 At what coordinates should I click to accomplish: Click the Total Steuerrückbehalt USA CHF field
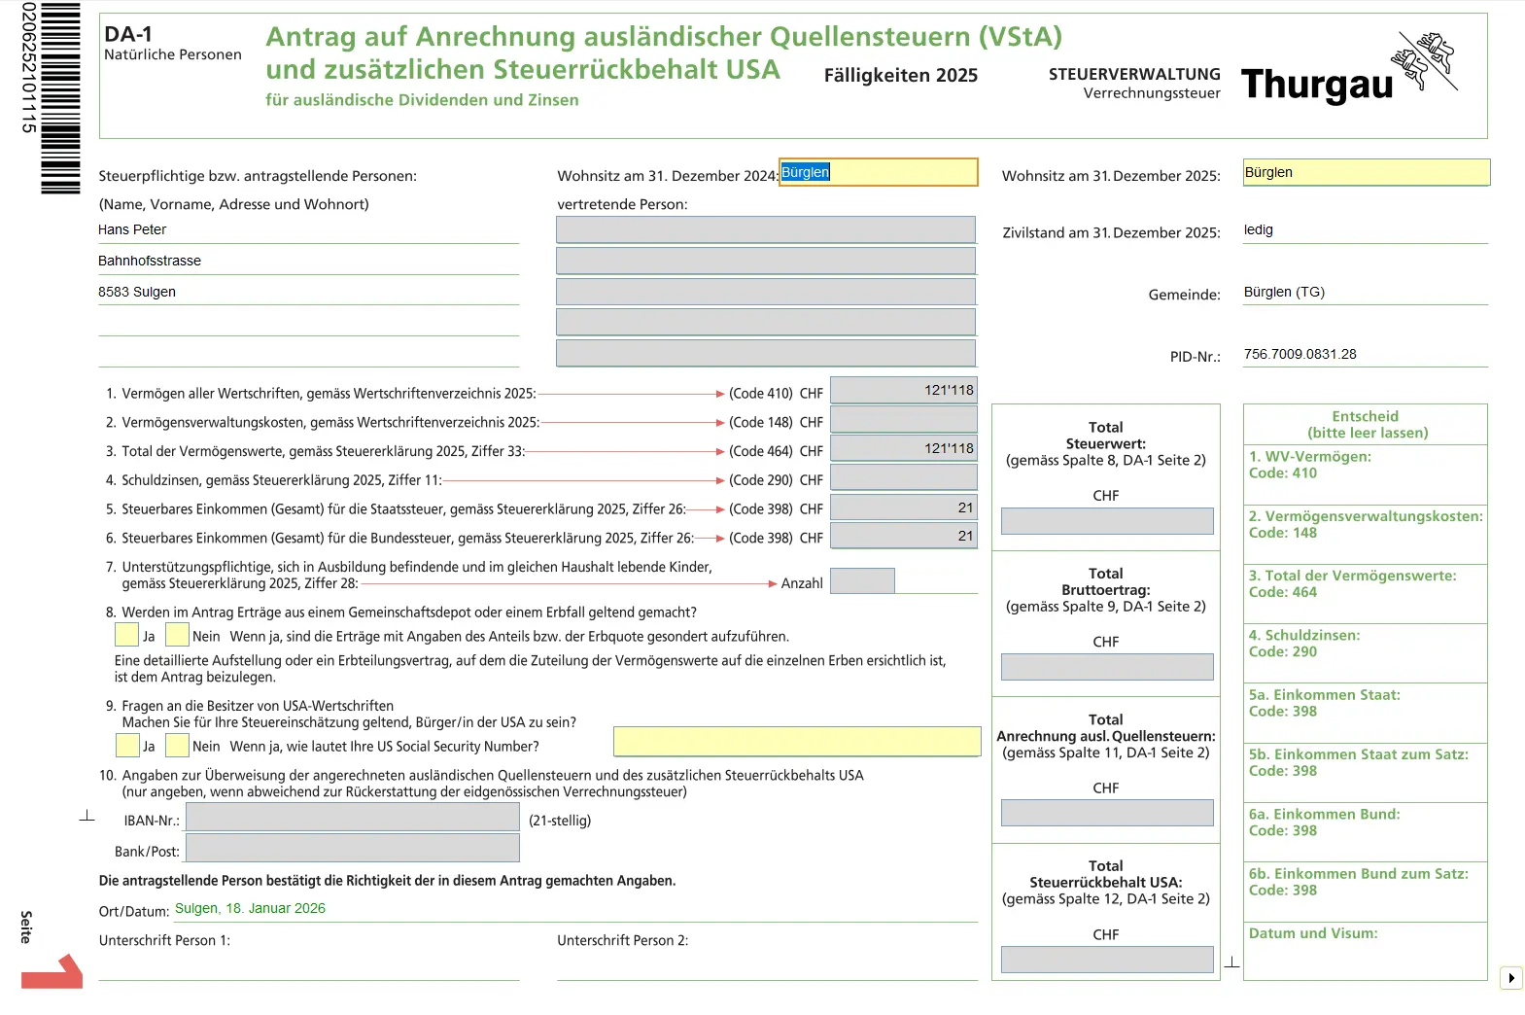click(1106, 960)
